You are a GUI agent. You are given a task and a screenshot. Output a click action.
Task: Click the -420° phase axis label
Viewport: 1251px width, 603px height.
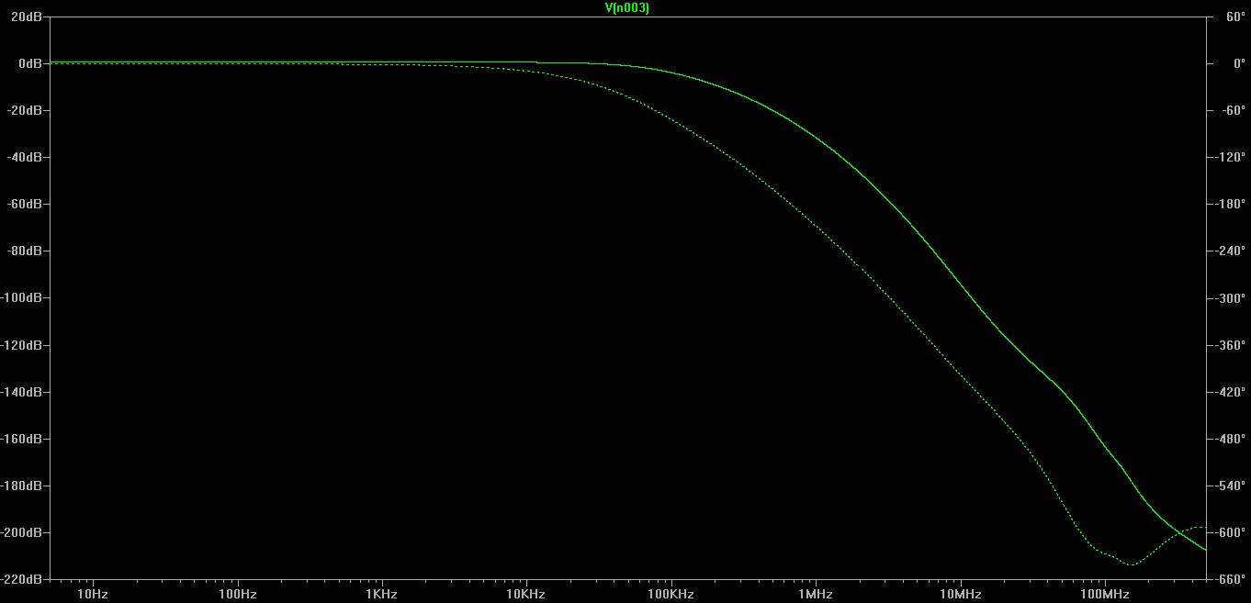(x=1230, y=392)
